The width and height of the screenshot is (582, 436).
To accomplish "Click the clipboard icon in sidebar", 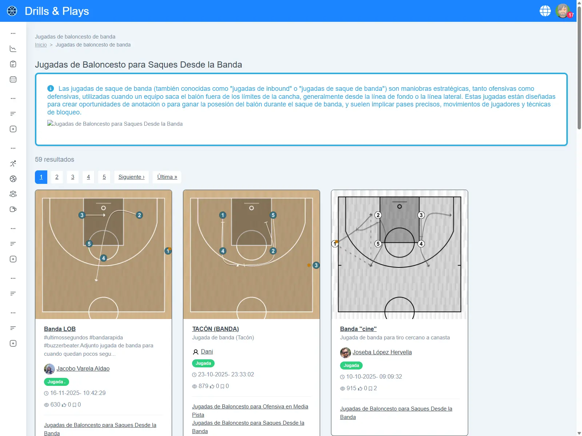I will pyautogui.click(x=13, y=64).
